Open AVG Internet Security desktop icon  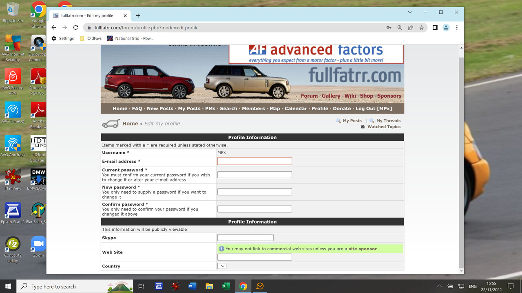tap(13, 48)
